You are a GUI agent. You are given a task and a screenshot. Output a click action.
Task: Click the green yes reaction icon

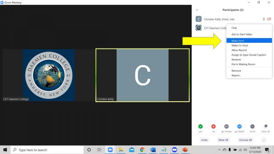(x=201, y=127)
